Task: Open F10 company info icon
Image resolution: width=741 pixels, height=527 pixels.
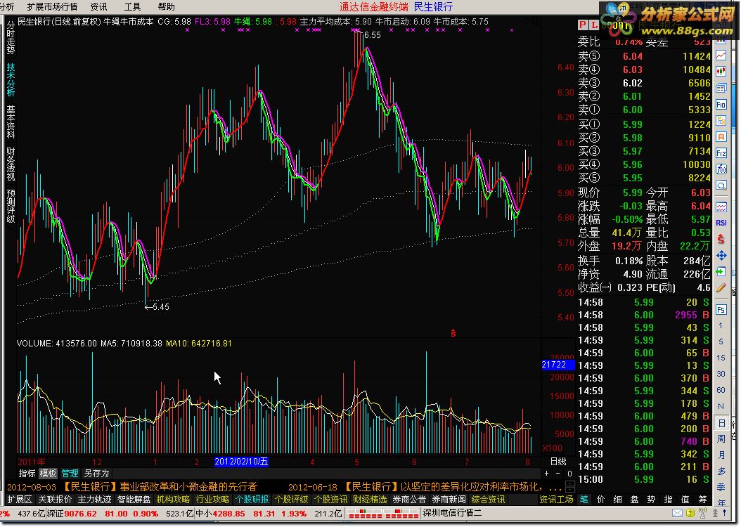Action: (721, 105)
